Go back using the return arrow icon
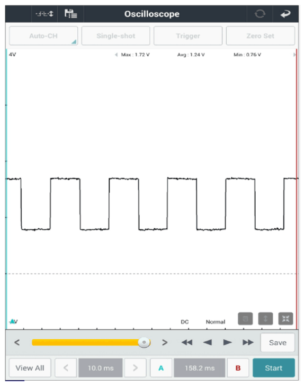This screenshot has height=386, width=305. tap(285, 14)
